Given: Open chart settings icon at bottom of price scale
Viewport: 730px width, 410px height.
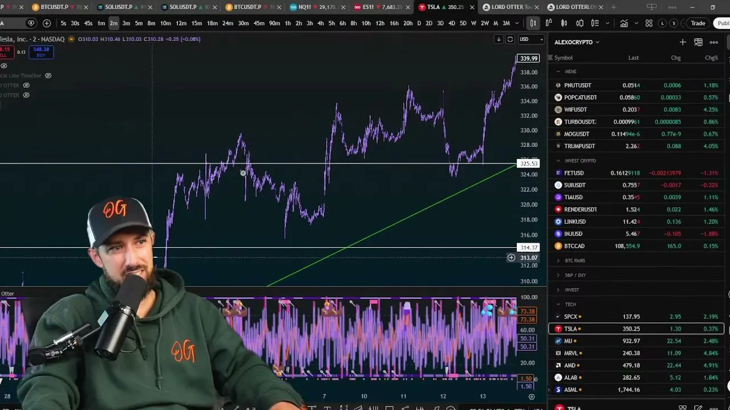Looking at the screenshot, I should pos(532,396).
